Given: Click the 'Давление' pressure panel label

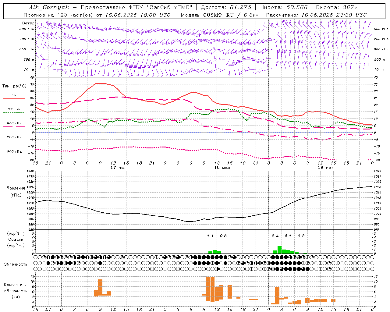Looking at the screenshot, I should (16, 188).
